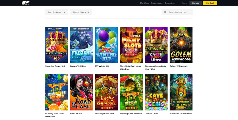238x120 pixels.
Task: Click the Log in link
Action: point(185,3)
